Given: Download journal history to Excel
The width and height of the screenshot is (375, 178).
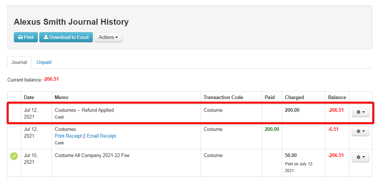Looking at the screenshot, I should click(x=66, y=37).
